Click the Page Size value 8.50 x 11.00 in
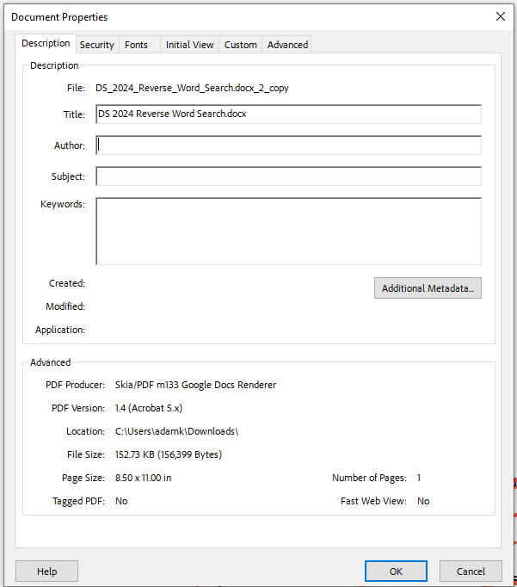517x587 pixels. click(x=143, y=478)
